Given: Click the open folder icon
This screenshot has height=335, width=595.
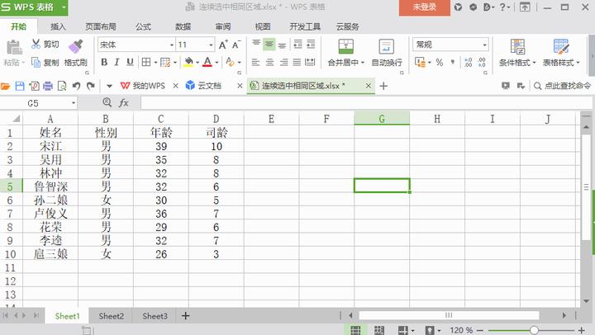Looking at the screenshot, I should (x=5, y=87).
